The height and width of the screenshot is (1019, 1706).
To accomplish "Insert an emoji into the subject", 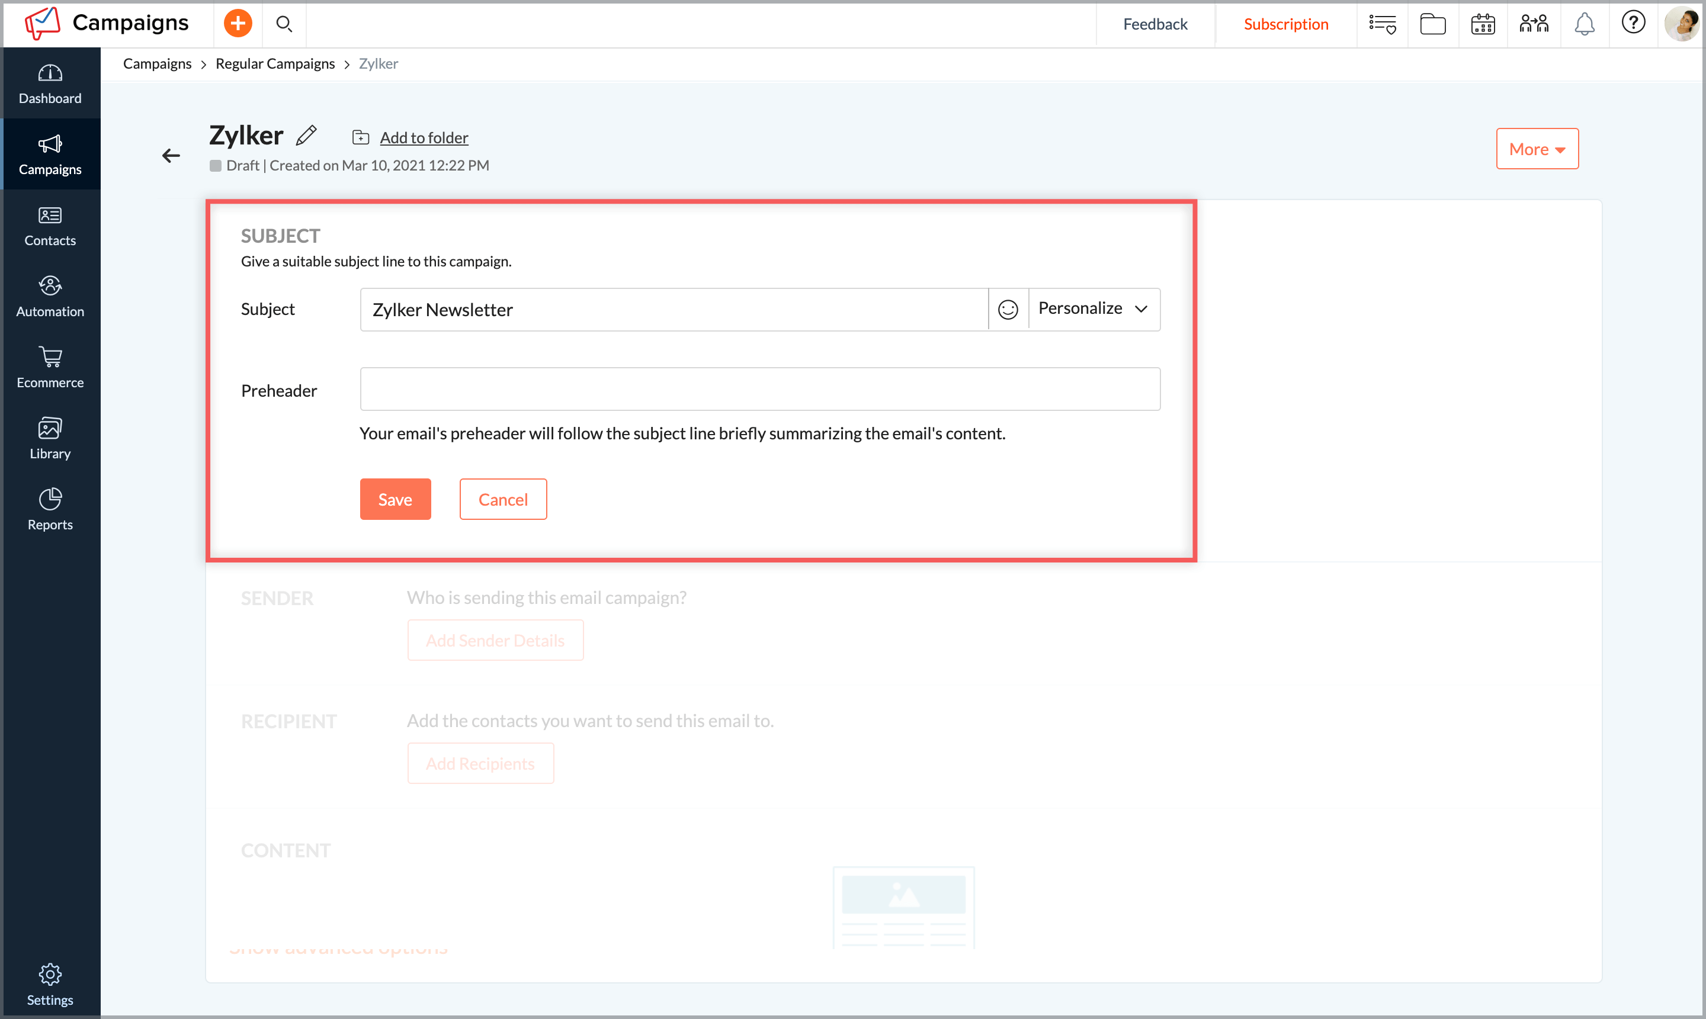I will point(1008,309).
